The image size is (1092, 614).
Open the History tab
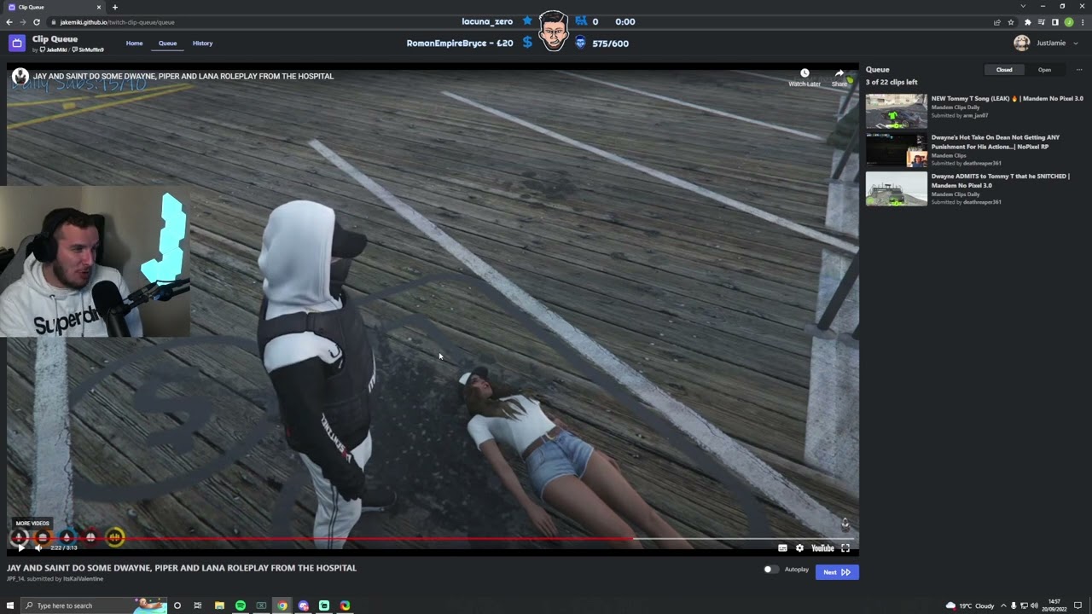202,43
